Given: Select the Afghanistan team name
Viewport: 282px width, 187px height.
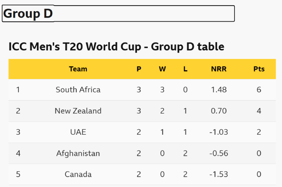Looking at the screenshot, I should (x=78, y=153).
